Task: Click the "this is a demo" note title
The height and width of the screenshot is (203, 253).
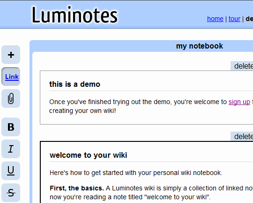Action: (74, 84)
